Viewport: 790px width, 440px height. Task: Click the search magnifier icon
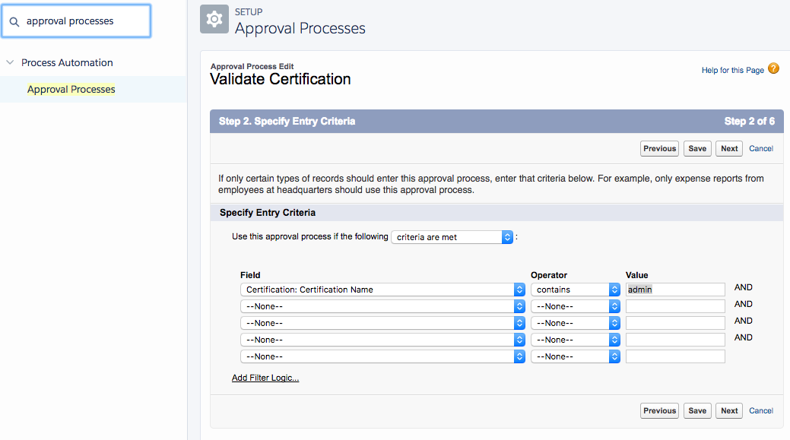coord(14,22)
